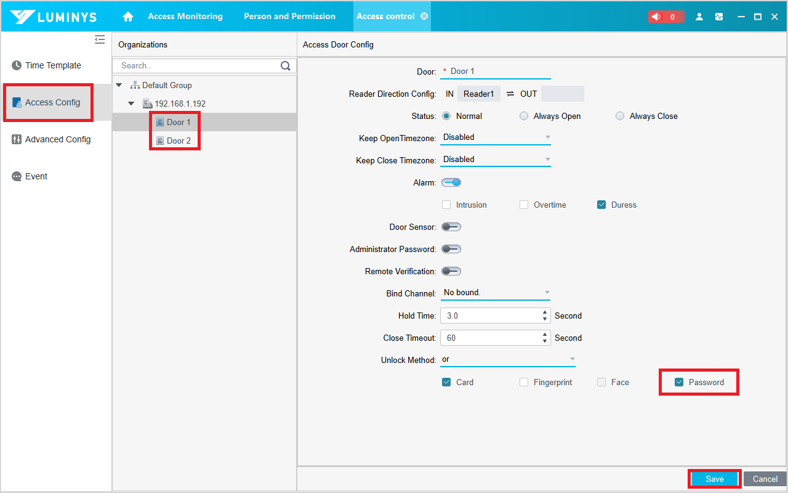788x493 pixels.
Task: Collapse the 192.168.1.192 device tree node
Action: (131, 104)
